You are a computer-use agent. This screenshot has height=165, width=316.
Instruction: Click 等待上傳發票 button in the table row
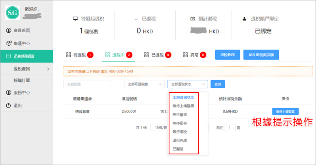(x=285, y=111)
